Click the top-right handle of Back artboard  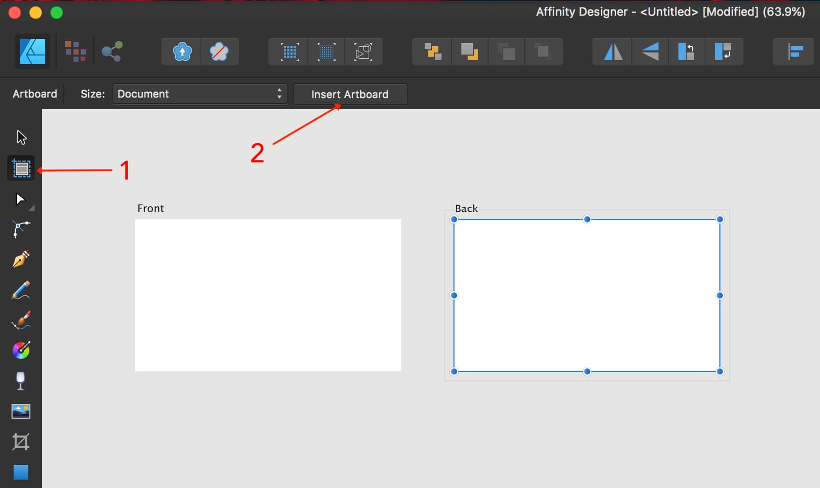720,219
